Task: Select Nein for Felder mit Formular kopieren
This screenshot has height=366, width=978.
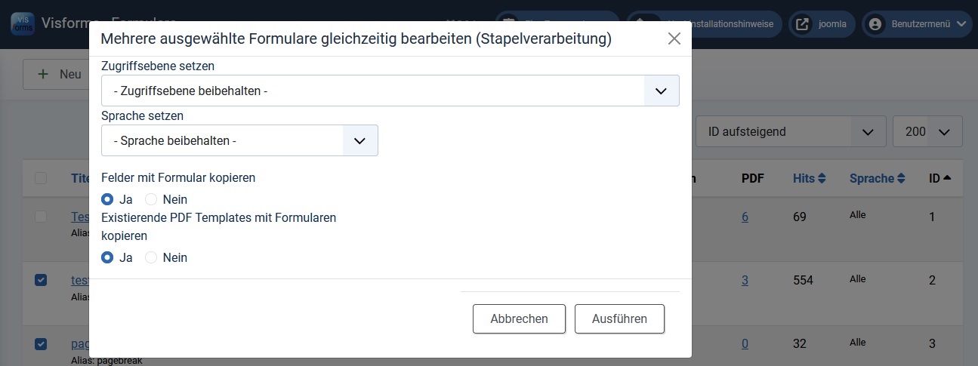Action: pos(151,199)
